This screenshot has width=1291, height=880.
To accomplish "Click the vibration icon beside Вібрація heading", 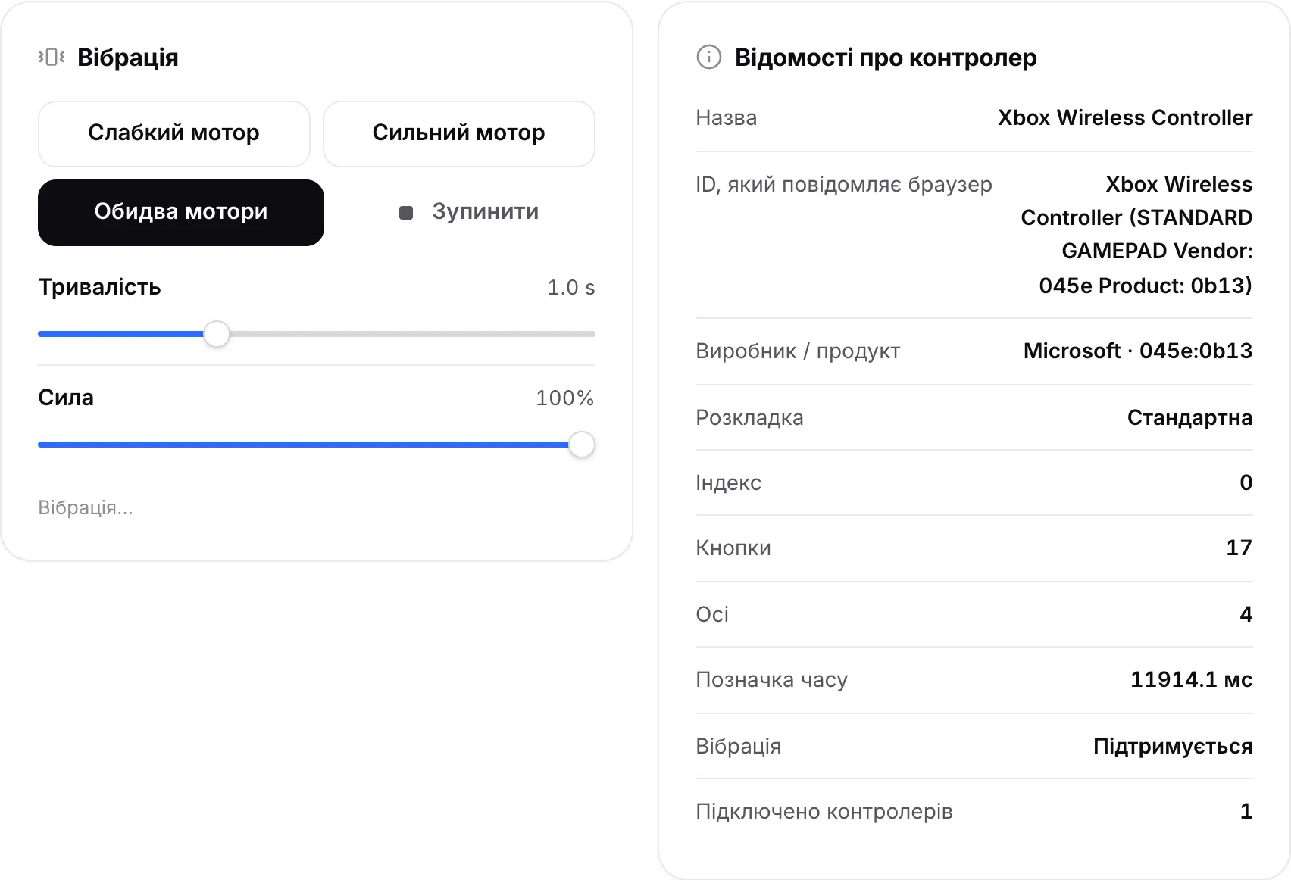I will point(52,57).
